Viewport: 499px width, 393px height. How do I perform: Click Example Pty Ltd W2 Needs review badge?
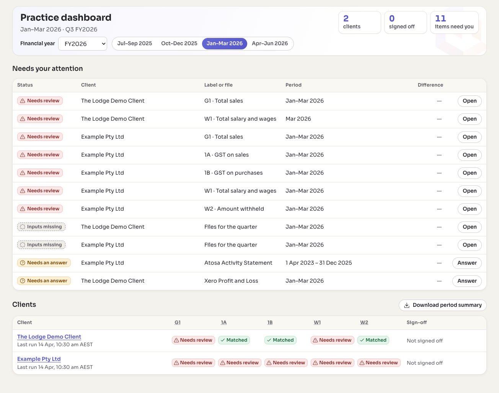[x=379, y=363]
